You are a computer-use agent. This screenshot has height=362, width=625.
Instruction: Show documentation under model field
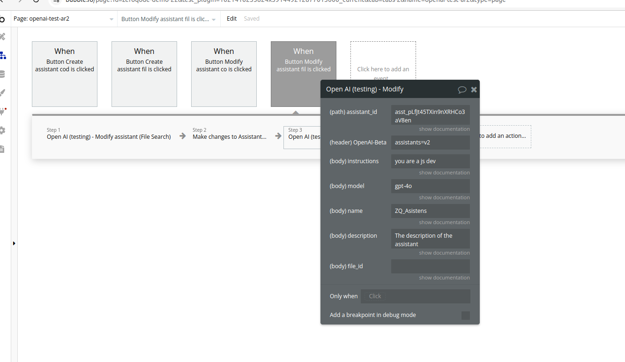pyautogui.click(x=444, y=197)
